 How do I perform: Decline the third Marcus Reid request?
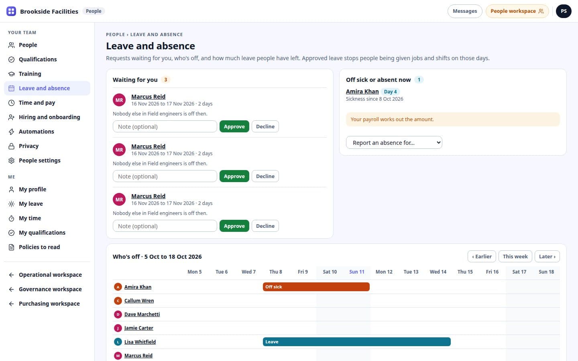(265, 226)
